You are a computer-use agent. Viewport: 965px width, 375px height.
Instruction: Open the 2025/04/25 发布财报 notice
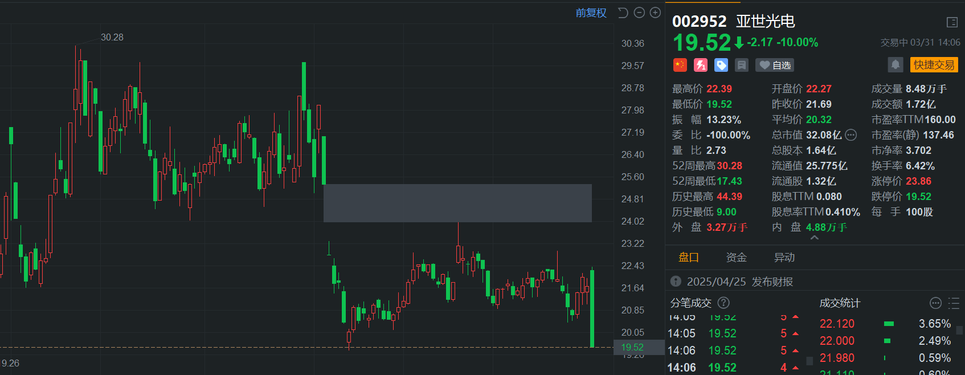pyautogui.click(x=739, y=282)
